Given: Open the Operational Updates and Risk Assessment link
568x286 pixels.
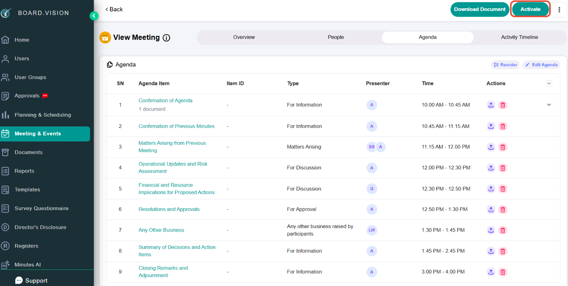Looking at the screenshot, I should tap(173, 167).
